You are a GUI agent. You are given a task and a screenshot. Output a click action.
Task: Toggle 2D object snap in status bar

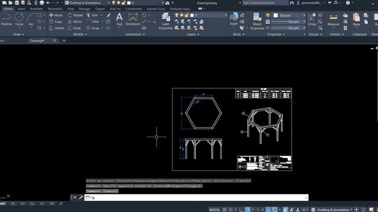[275, 210]
